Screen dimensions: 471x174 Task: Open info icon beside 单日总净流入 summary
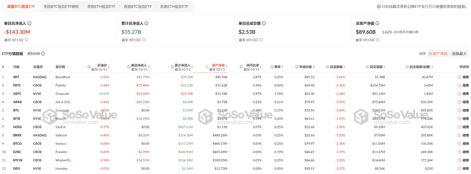(x=29, y=24)
